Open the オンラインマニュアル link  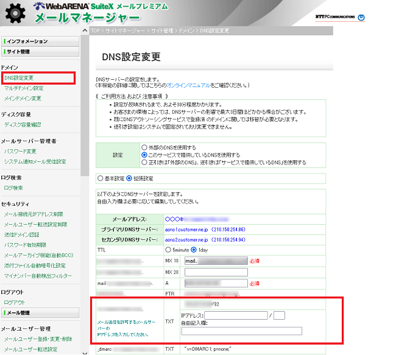click(188, 85)
